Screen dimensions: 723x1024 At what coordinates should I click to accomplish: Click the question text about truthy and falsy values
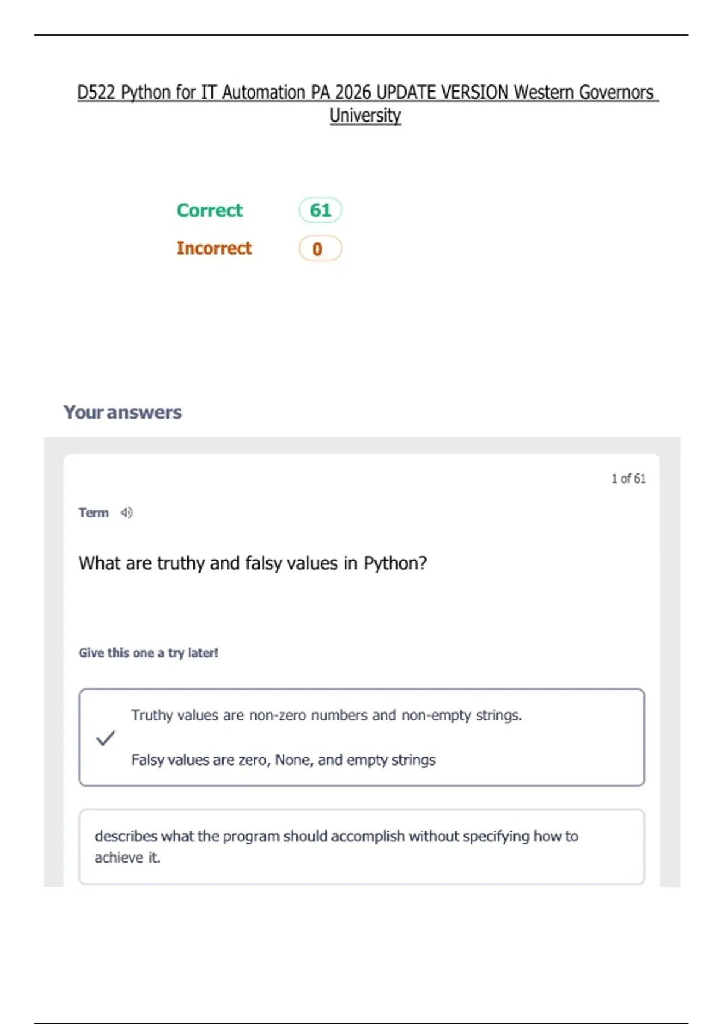pyautogui.click(x=252, y=563)
